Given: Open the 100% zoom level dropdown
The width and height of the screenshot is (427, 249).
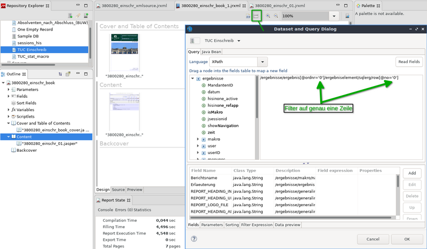Looking at the screenshot, I should 334,16.
